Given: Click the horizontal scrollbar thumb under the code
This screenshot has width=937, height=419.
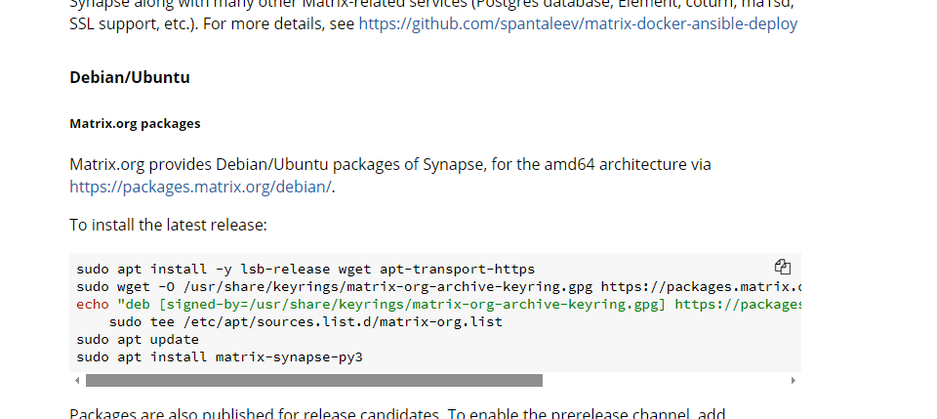Looking at the screenshot, I should 313,380.
